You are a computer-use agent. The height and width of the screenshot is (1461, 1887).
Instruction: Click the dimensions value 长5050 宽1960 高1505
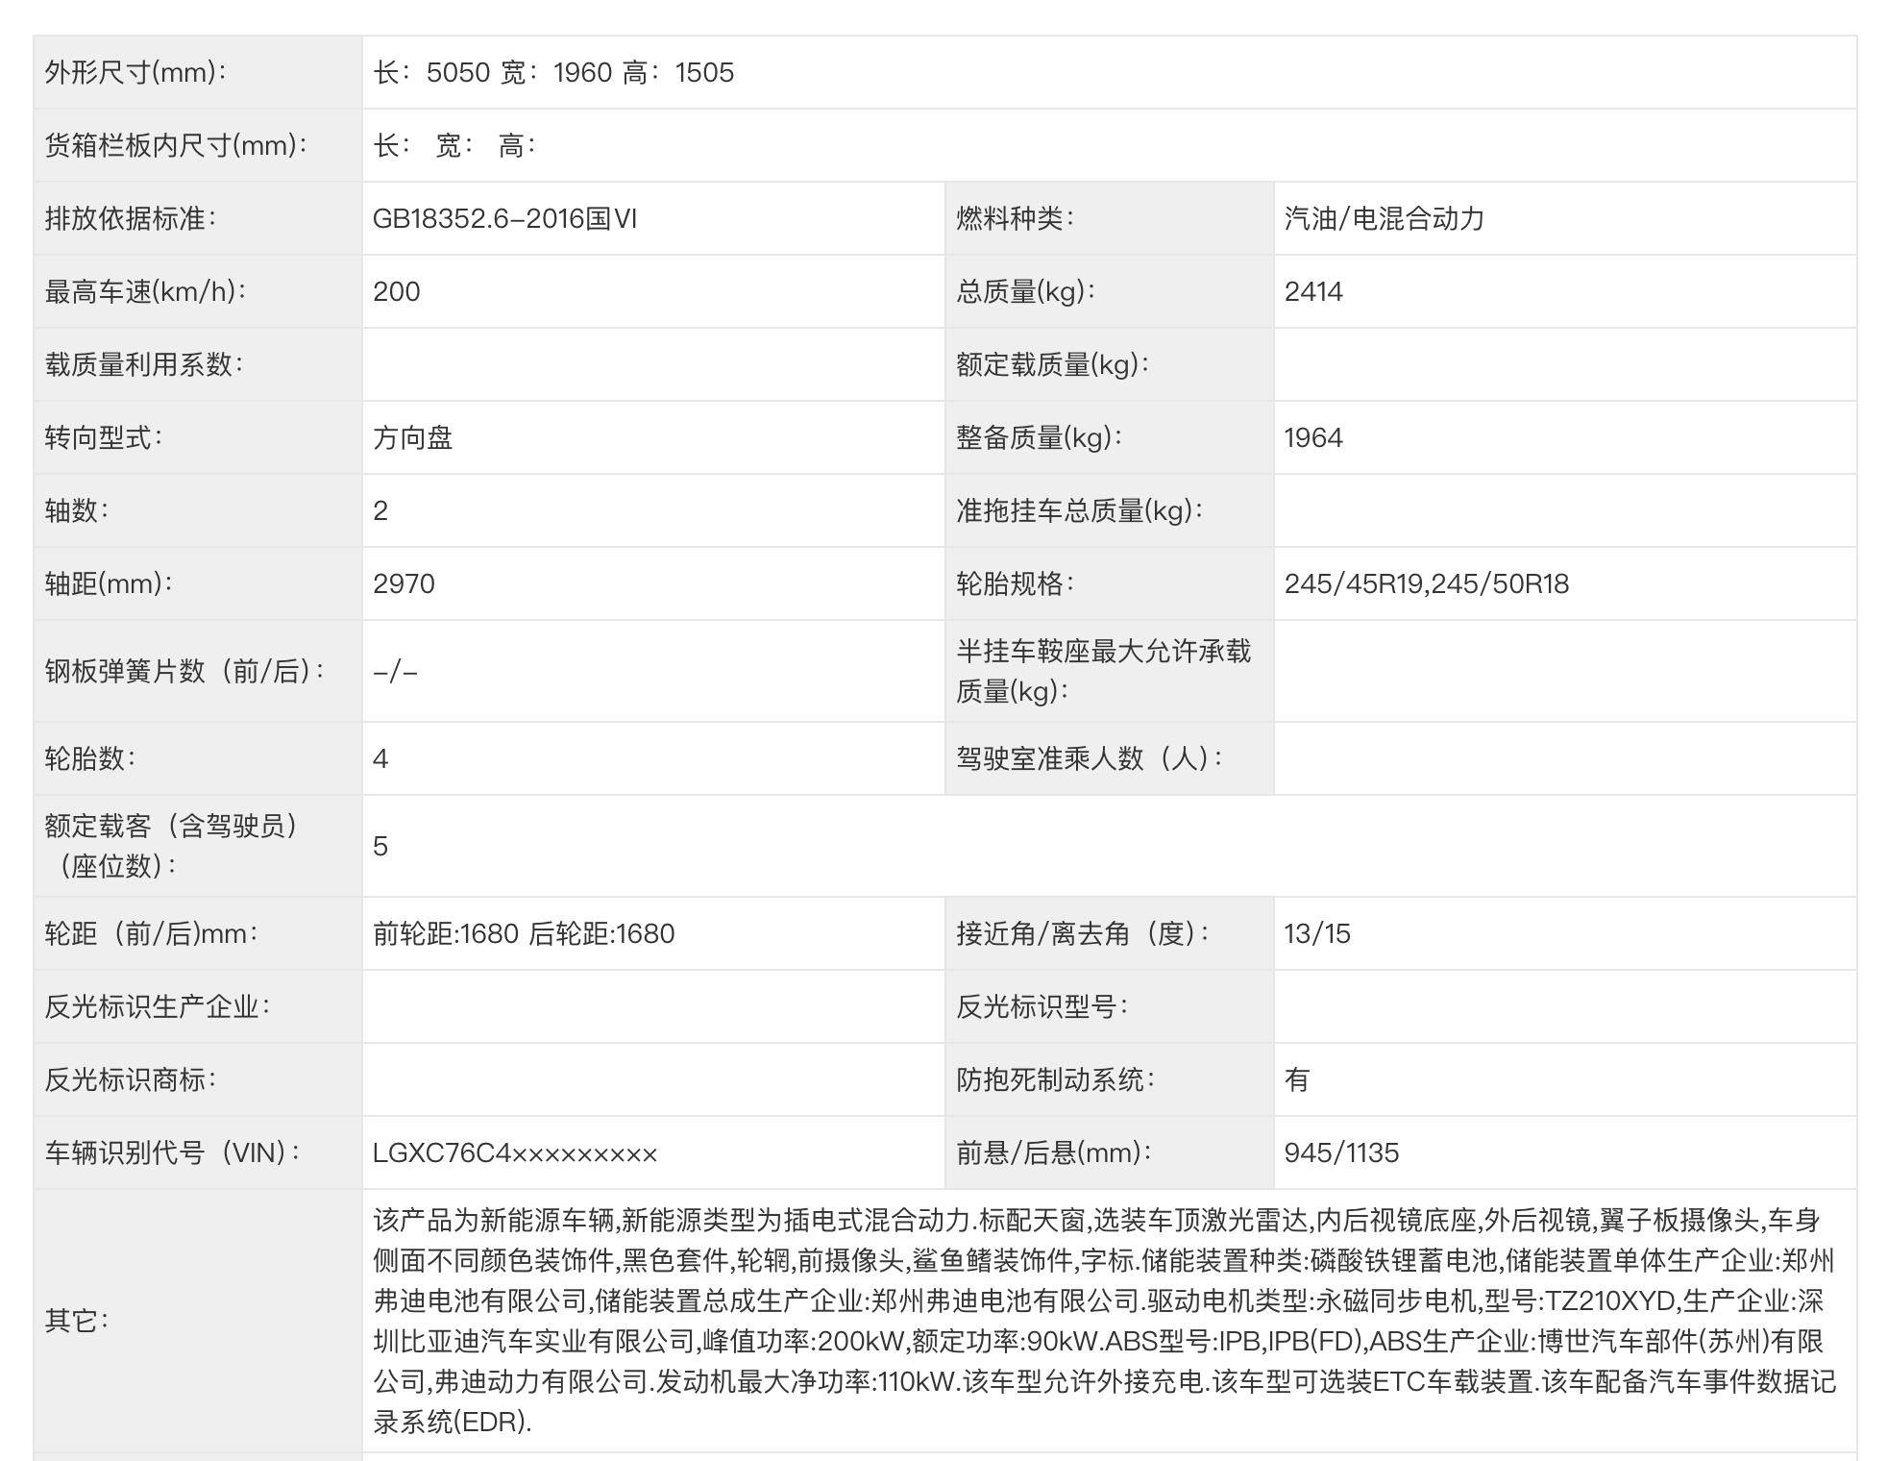[553, 73]
